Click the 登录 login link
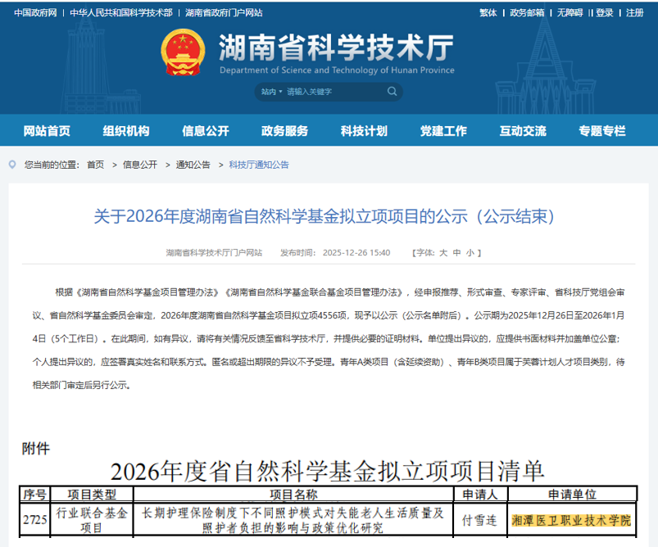The height and width of the screenshot is (547, 658). coord(605,12)
